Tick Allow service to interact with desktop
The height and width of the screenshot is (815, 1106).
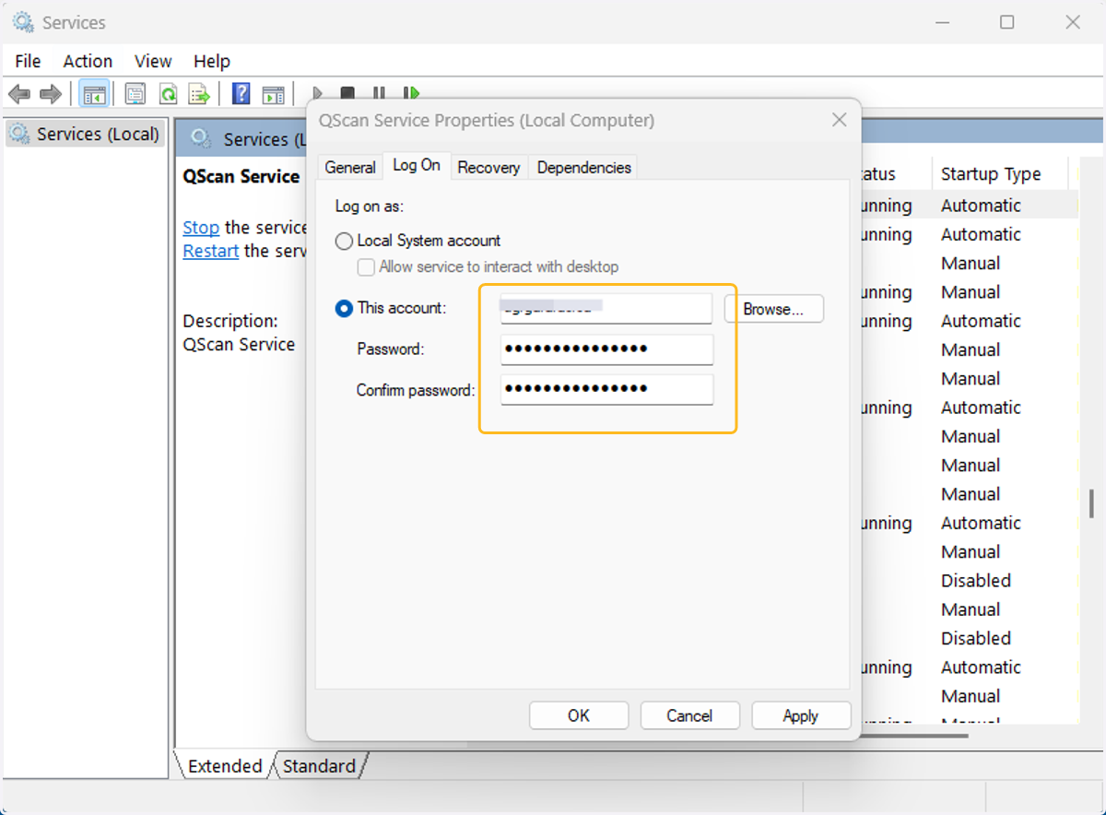pyautogui.click(x=366, y=267)
